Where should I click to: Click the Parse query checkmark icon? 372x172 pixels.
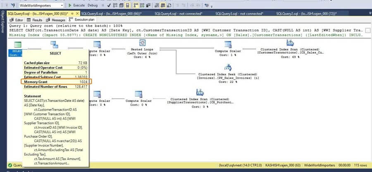tap(109, 5)
